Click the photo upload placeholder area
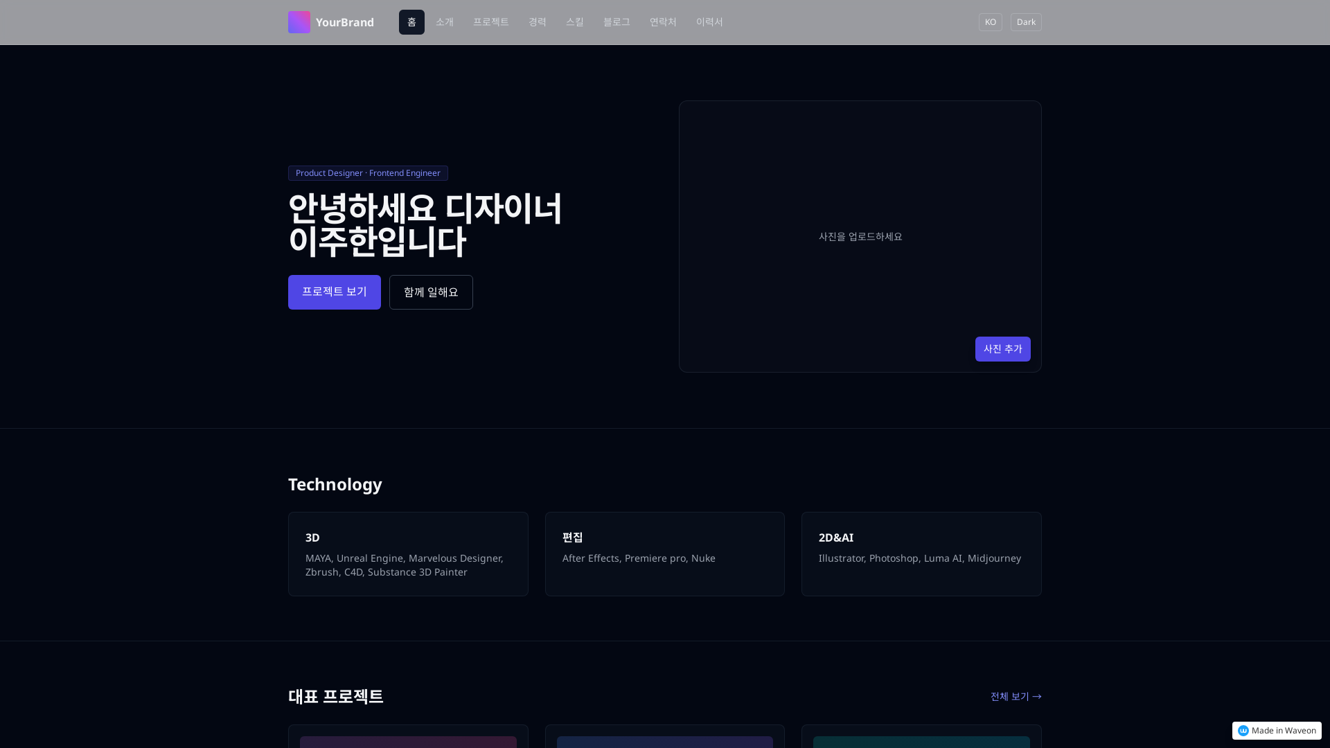 click(860, 236)
